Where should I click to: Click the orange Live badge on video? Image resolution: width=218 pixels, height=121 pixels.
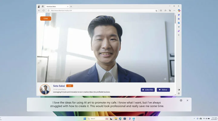[x=45, y=18]
